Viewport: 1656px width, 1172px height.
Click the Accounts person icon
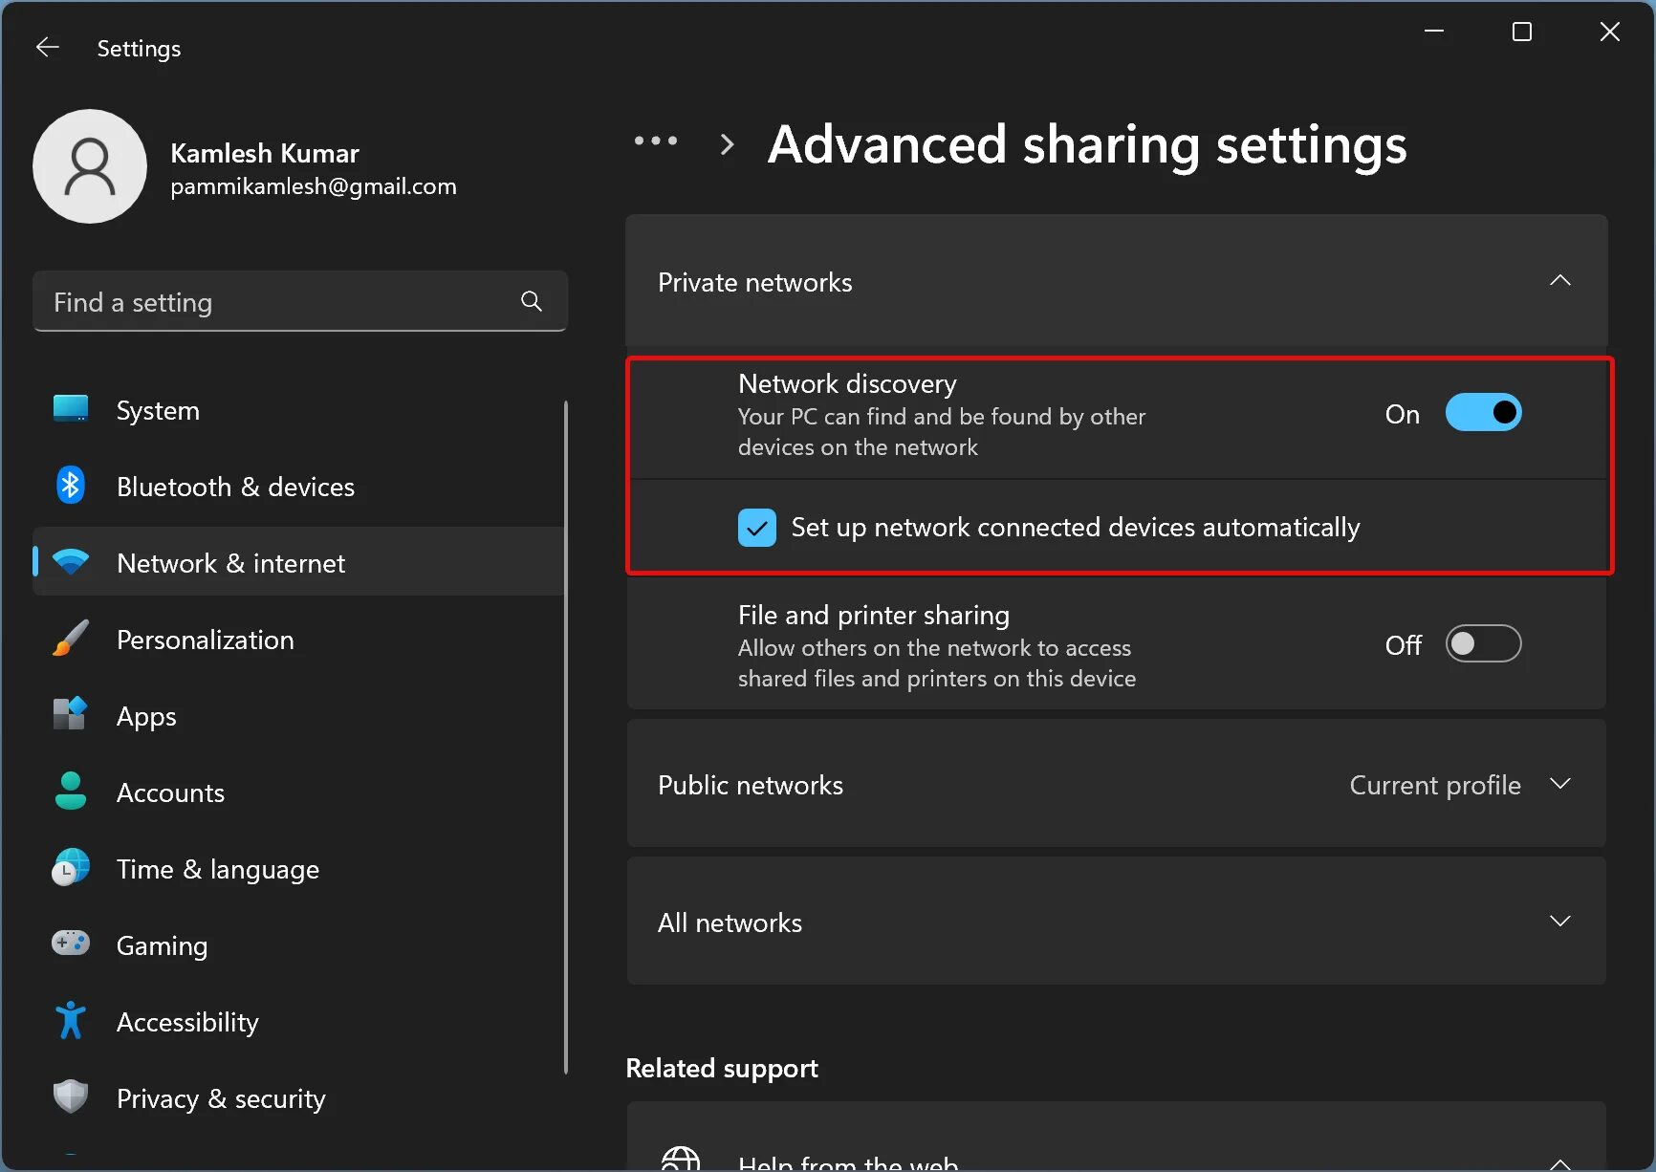[71, 792]
